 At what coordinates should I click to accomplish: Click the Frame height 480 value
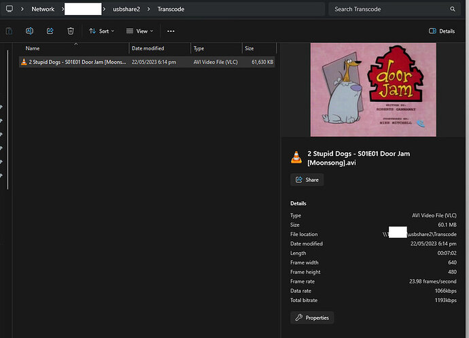452,272
